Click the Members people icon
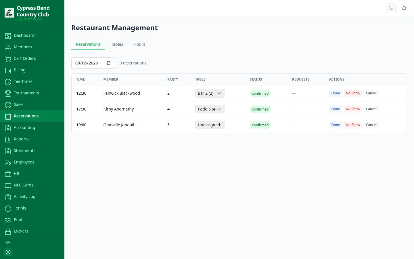This screenshot has height=259, width=414. 8,47
